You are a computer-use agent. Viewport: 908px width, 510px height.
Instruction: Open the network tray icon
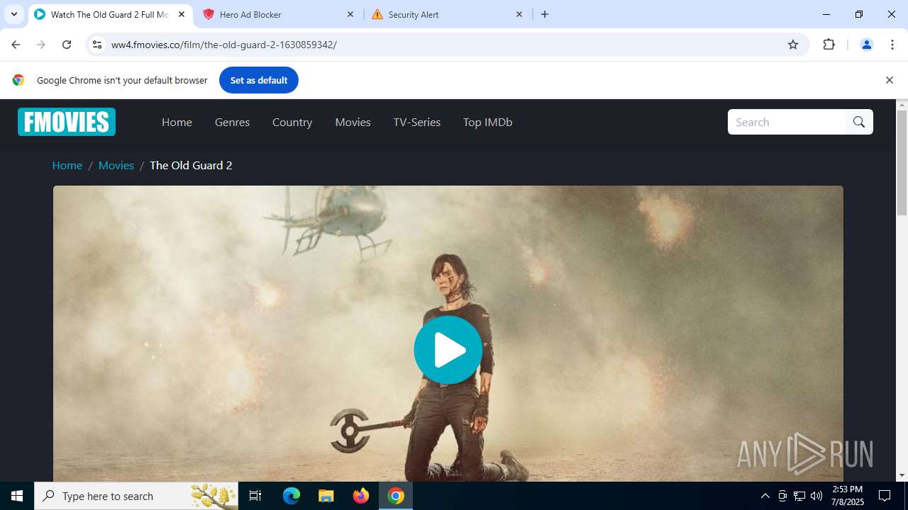pyautogui.click(x=799, y=496)
